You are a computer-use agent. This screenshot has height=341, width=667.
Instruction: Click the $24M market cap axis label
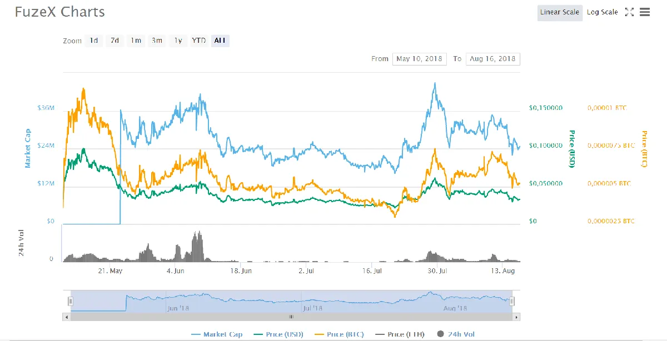46,146
